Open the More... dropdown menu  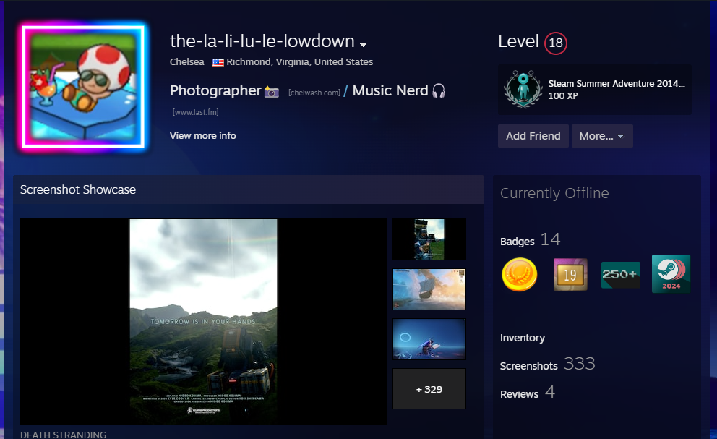(602, 136)
